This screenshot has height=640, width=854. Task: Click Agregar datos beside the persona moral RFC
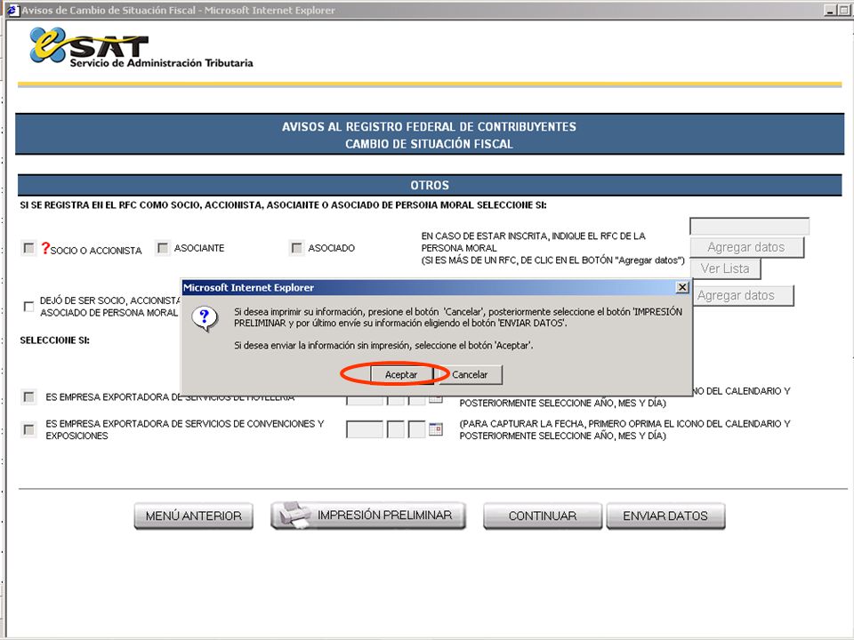(x=746, y=247)
